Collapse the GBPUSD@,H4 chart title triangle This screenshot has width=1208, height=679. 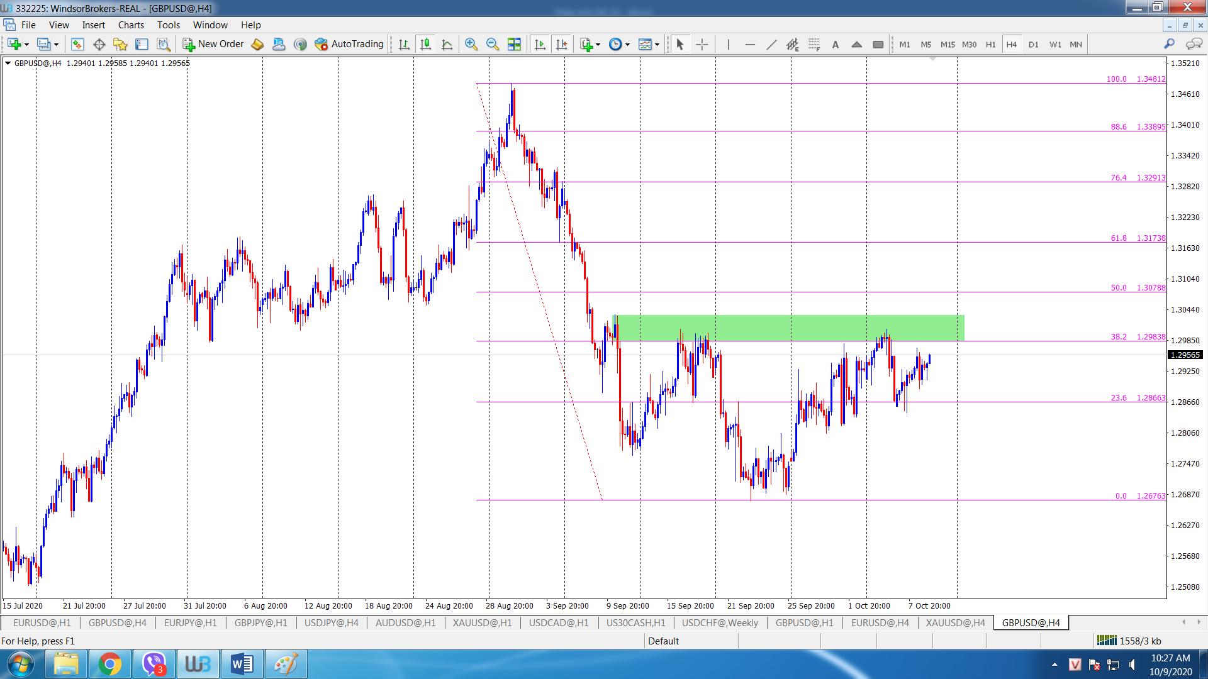point(8,63)
